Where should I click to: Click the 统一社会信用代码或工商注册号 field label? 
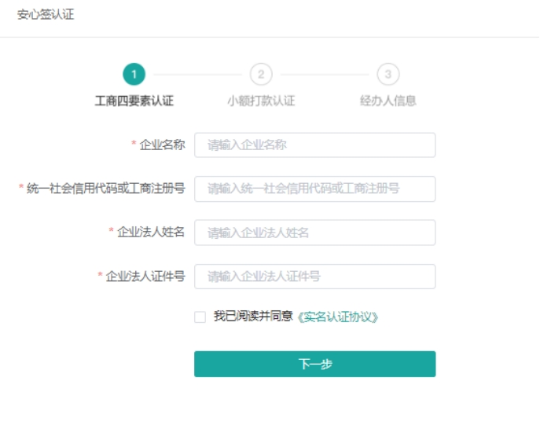[105, 189]
